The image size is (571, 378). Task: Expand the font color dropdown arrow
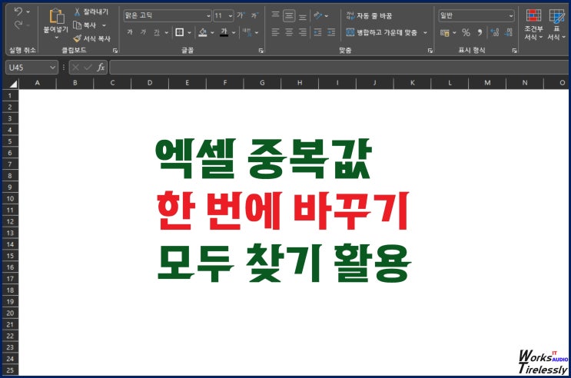pos(234,33)
